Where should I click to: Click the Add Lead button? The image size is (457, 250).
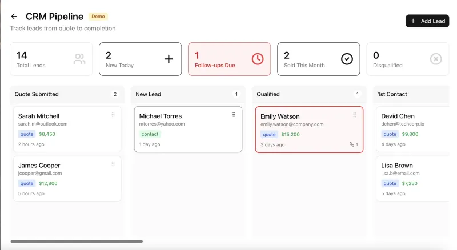click(x=427, y=21)
